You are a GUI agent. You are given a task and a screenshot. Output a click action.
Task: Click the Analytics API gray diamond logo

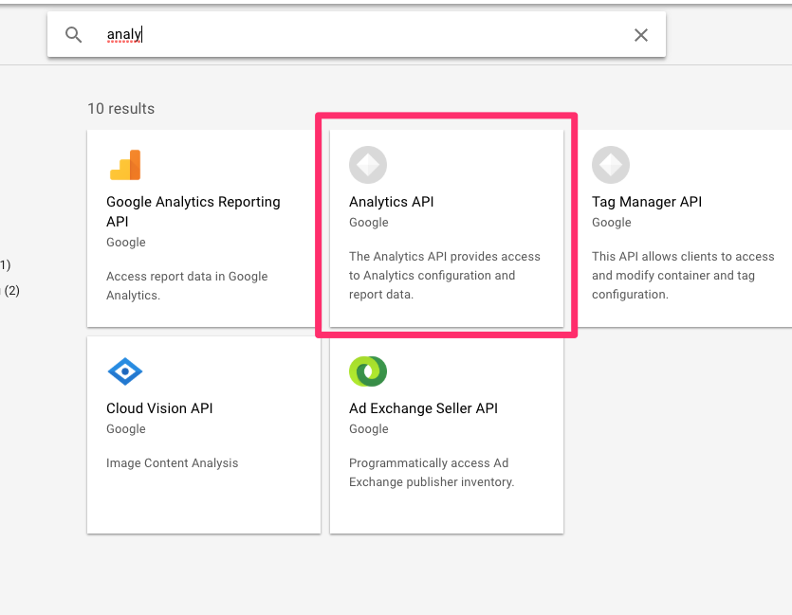tap(368, 164)
